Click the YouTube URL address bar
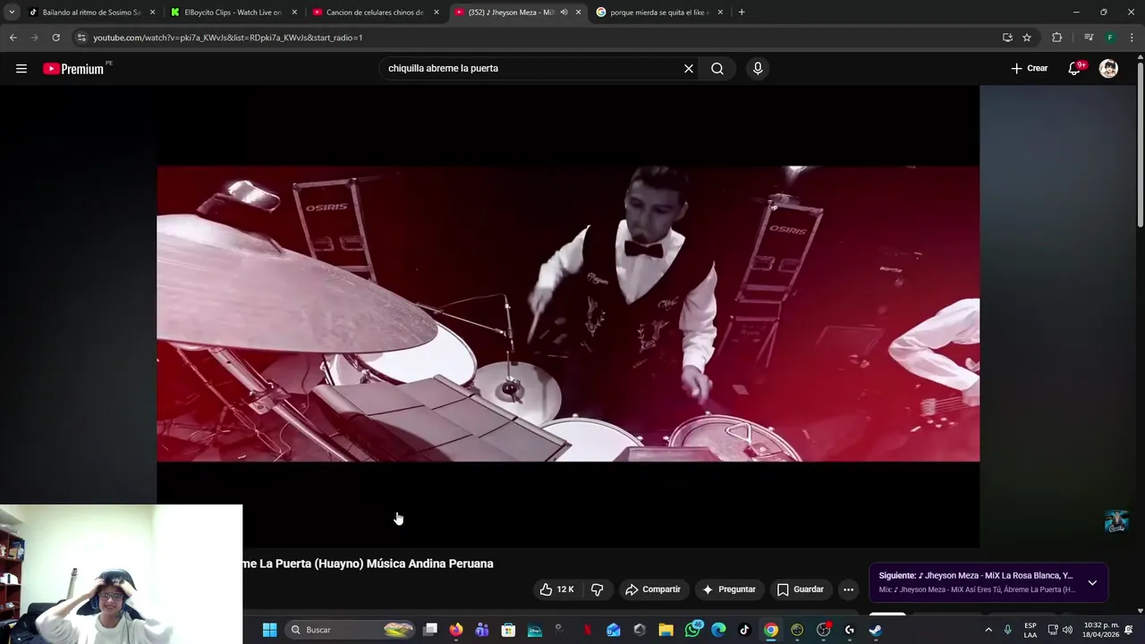The width and height of the screenshot is (1145, 644). 537,38
